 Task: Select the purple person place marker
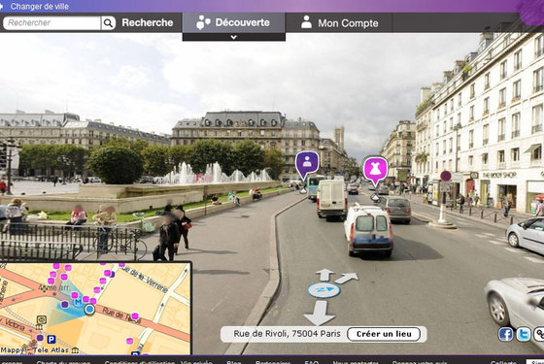[x=307, y=164]
